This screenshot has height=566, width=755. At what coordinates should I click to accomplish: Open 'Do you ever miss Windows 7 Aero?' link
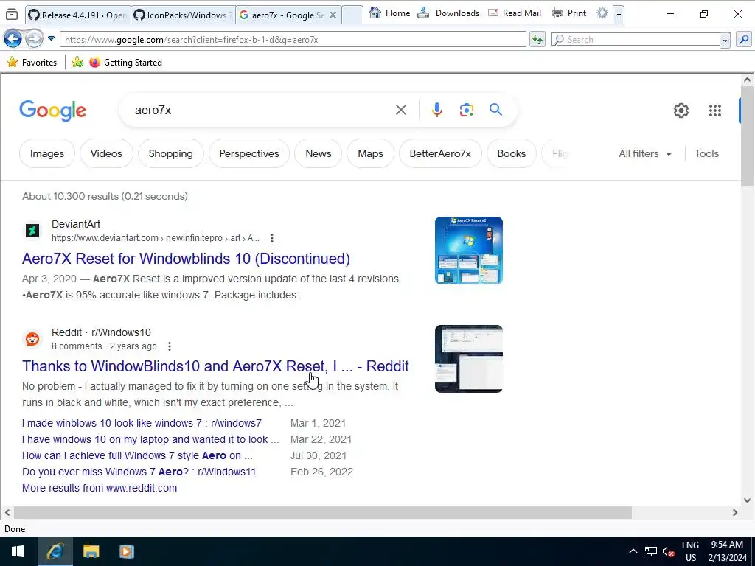coord(139,472)
